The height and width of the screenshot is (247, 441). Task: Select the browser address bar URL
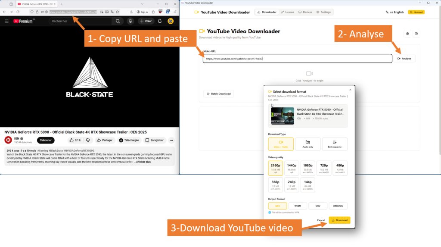tap(73, 12)
